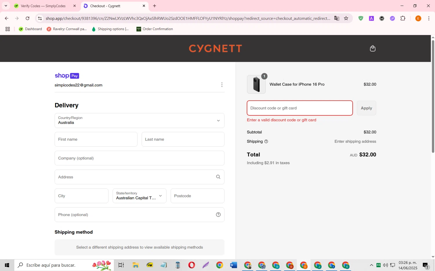Open Ravelry: Cornwall bookmark
435x271 pixels.
[67, 29]
